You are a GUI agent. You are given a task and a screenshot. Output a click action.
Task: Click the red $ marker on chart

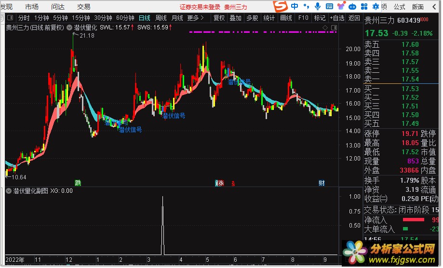pyautogui.click(x=233, y=184)
